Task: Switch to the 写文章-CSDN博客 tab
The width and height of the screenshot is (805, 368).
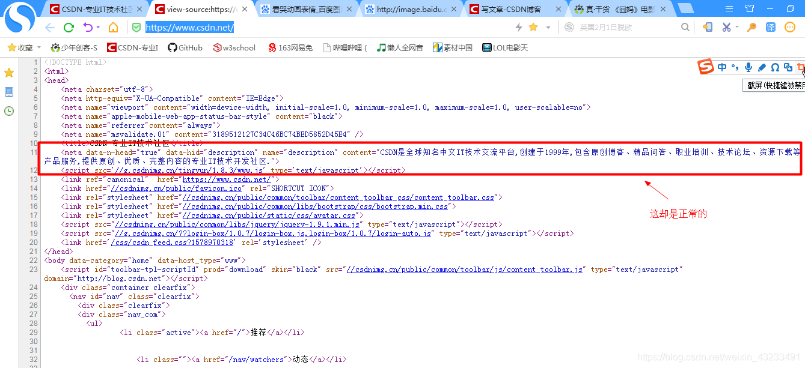Action: (x=515, y=9)
